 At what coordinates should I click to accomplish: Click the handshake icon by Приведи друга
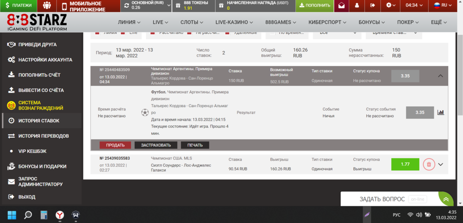click(x=11, y=45)
